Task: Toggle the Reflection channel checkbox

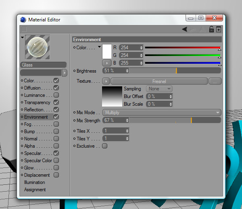Action: (x=56, y=109)
